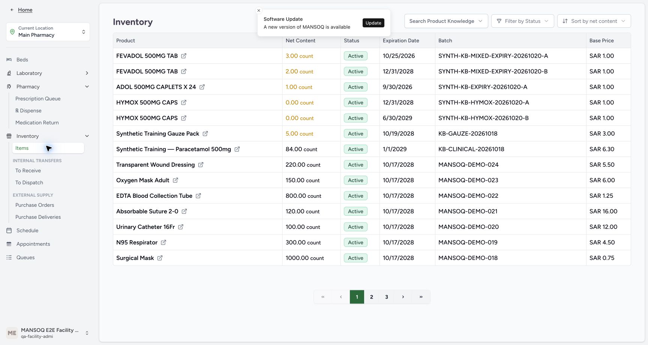The width and height of the screenshot is (648, 345).
Task: Open the Current Location selector
Action: [48, 32]
